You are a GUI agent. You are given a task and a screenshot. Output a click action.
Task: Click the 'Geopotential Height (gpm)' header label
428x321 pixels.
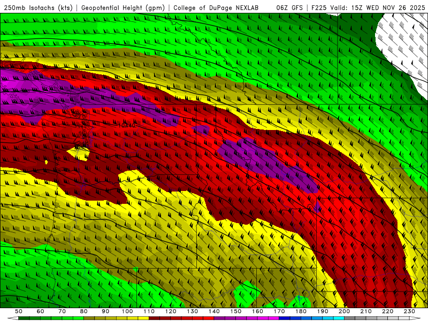coord(123,8)
